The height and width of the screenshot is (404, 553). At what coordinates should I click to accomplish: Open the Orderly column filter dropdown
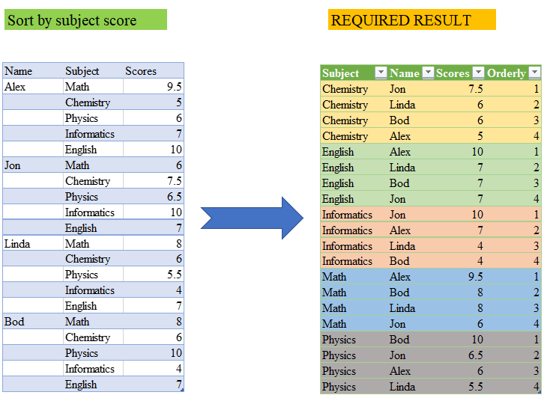point(534,73)
